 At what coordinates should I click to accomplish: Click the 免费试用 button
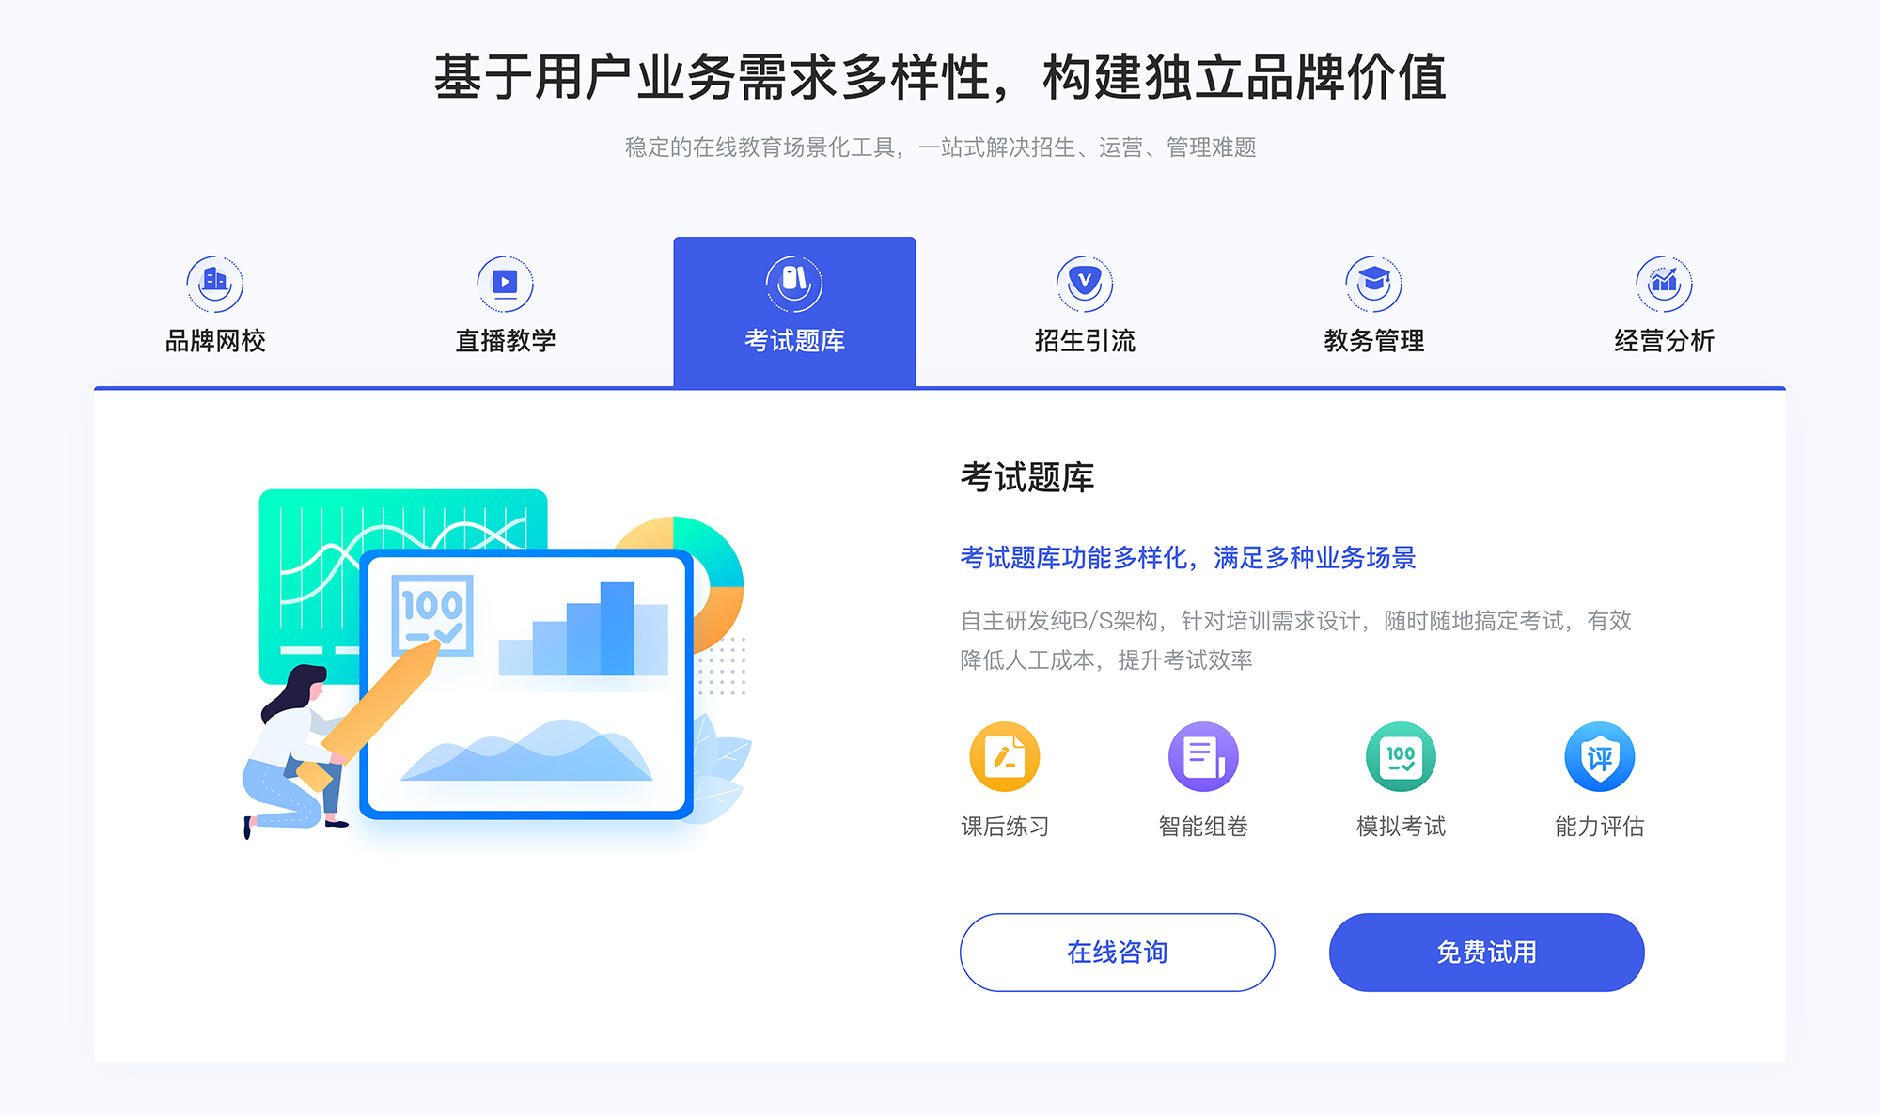pos(1453,953)
